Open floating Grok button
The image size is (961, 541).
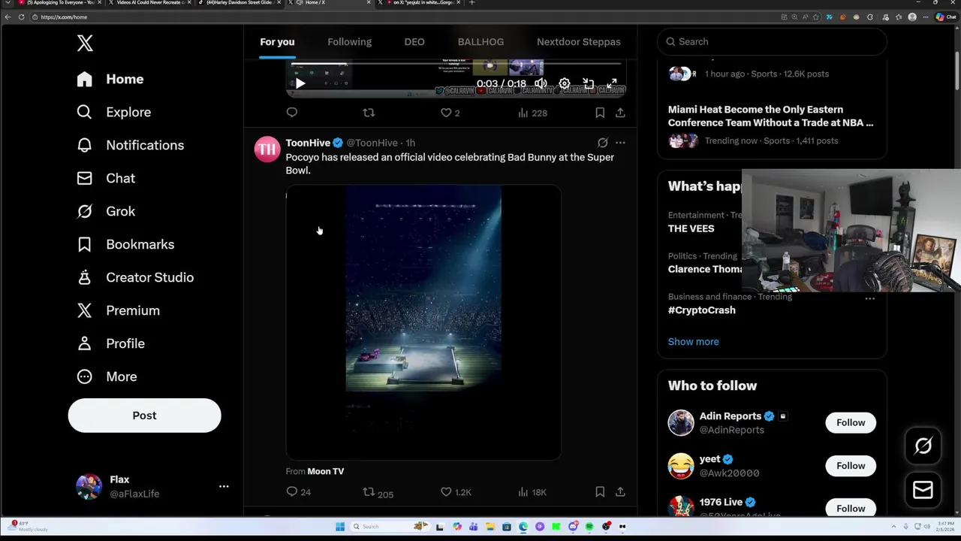click(923, 446)
